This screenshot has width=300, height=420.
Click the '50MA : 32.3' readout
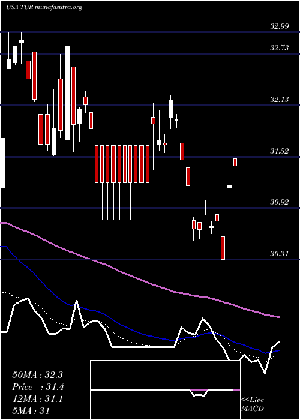pos(37,375)
